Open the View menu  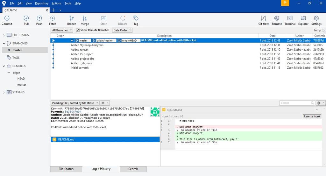(x=29, y=3)
